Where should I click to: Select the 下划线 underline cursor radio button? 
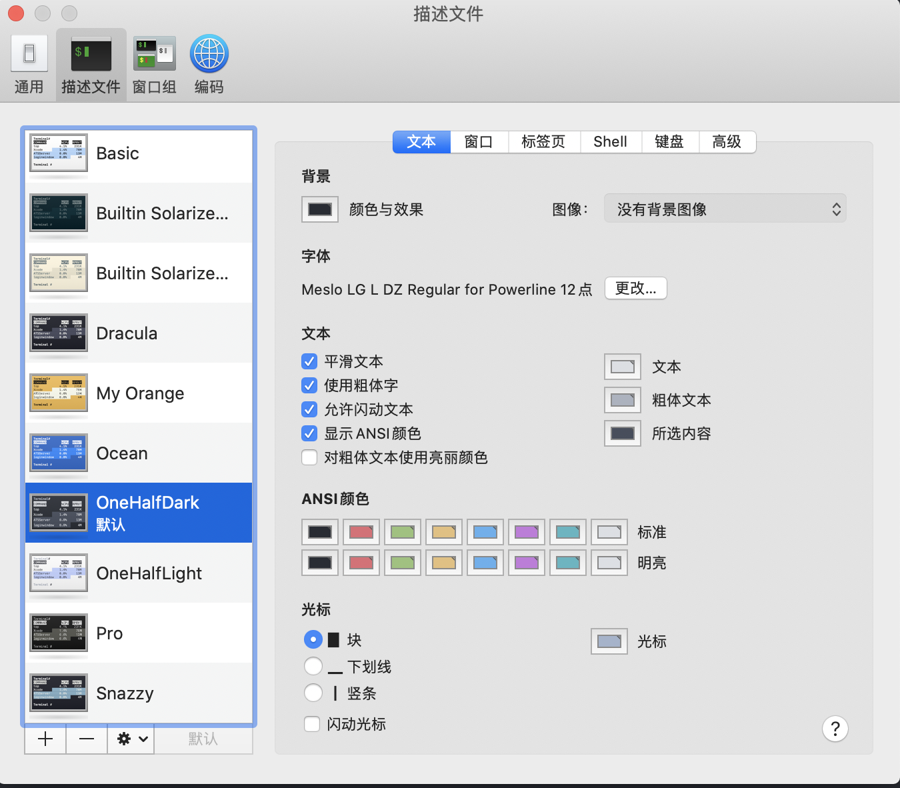[x=313, y=666]
